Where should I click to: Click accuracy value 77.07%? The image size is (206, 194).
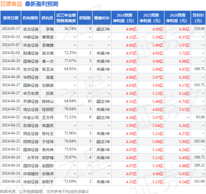click(70, 61)
